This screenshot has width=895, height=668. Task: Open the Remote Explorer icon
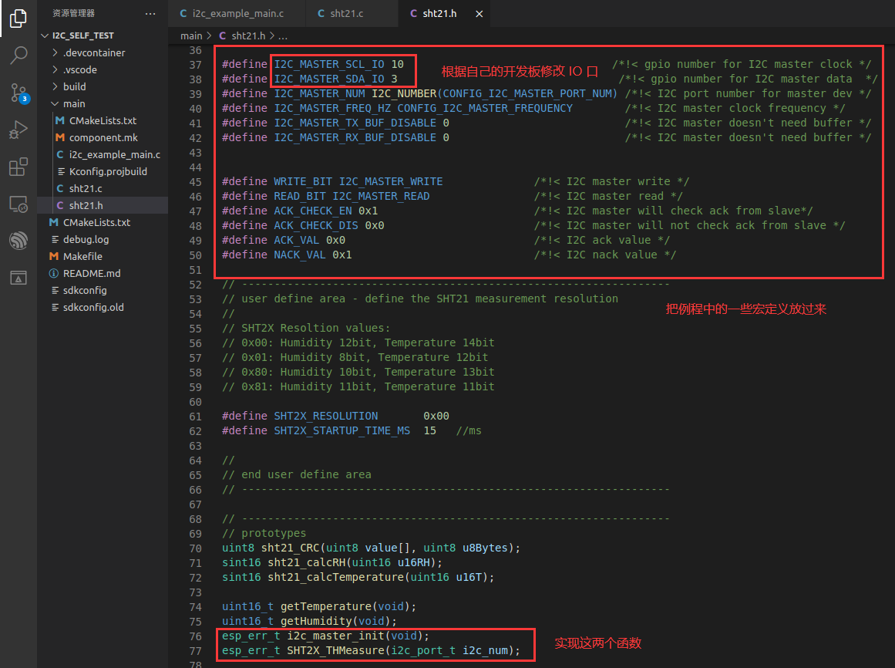coord(19,204)
